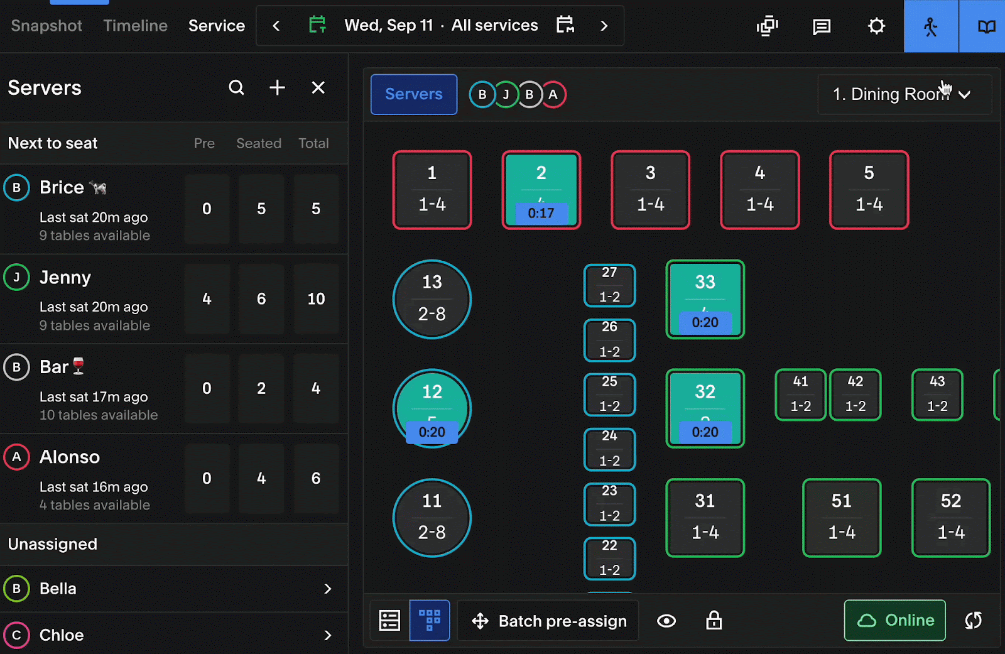Select table 1 in dining room

(432, 190)
